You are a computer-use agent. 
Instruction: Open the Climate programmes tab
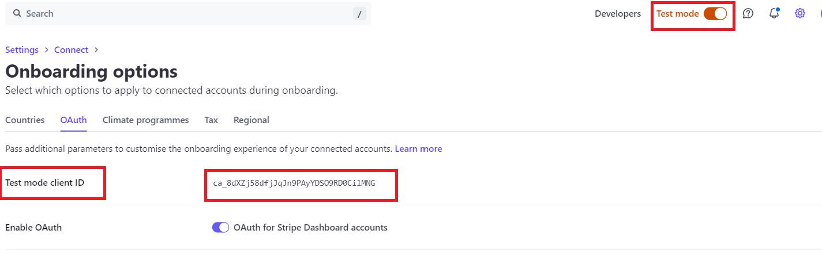(x=145, y=120)
